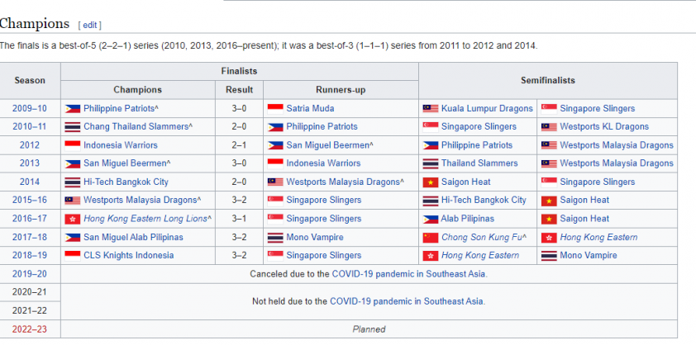
Task: Click the Malaysia flag beside Westports Malaysia Dragons champions 2015–16
Action: (x=73, y=201)
